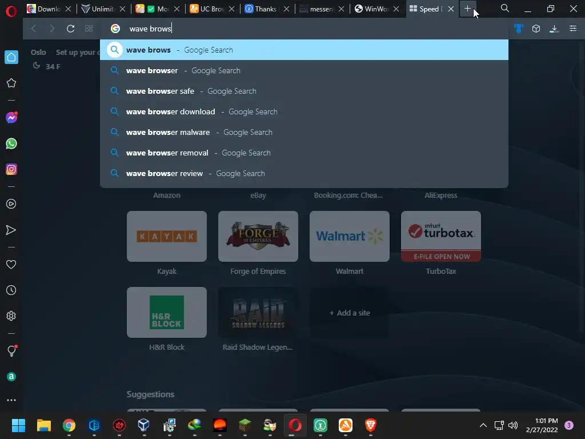The image size is (585, 439).
Task: Open Instagram in Opera sidebar
Action: pos(11,169)
